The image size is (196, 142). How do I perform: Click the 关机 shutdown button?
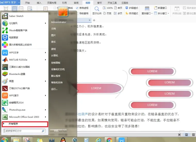(56, 131)
